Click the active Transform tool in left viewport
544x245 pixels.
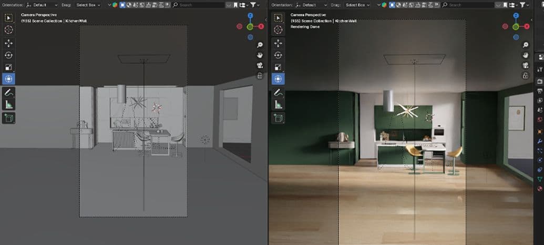pyautogui.click(x=9, y=79)
